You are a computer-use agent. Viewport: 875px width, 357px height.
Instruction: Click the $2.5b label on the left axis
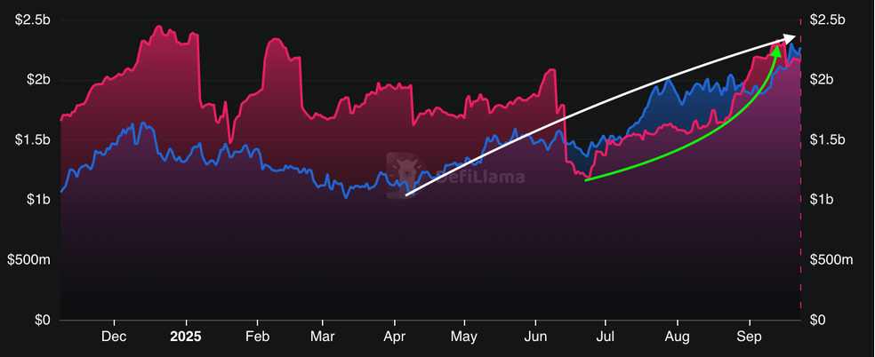(x=32, y=20)
